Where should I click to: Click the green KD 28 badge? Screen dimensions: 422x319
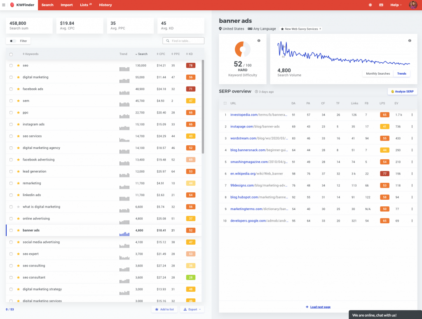190,277
